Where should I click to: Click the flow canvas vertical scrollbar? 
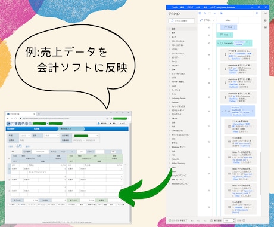point(260,173)
